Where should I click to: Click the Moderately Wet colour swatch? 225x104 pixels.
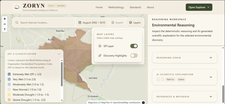click(9, 85)
